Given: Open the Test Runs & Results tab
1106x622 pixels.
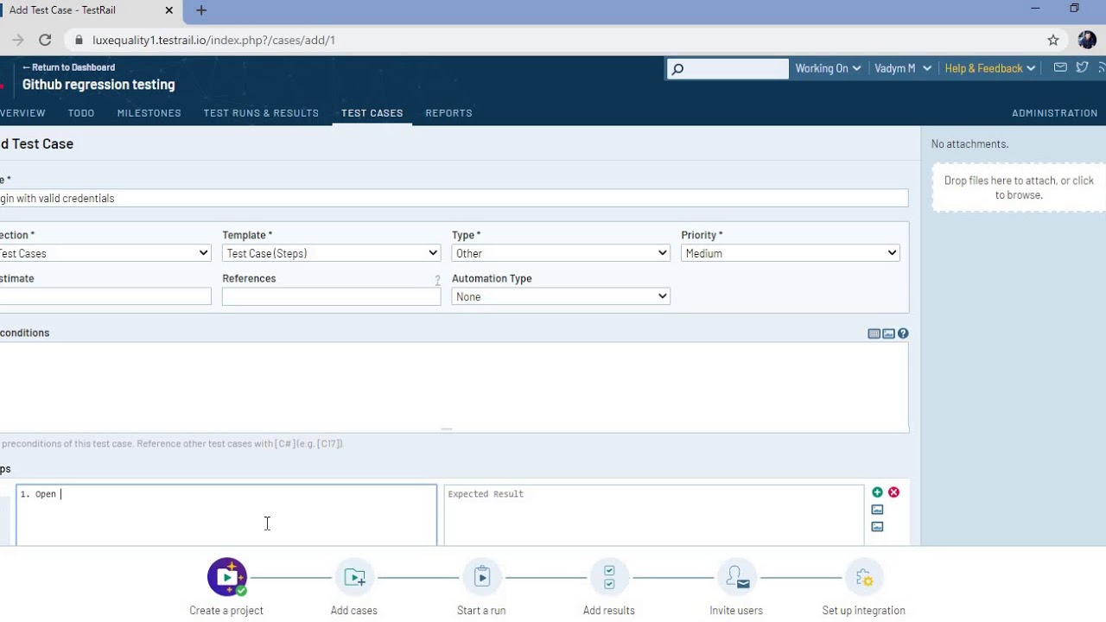Looking at the screenshot, I should coord(261,113).
